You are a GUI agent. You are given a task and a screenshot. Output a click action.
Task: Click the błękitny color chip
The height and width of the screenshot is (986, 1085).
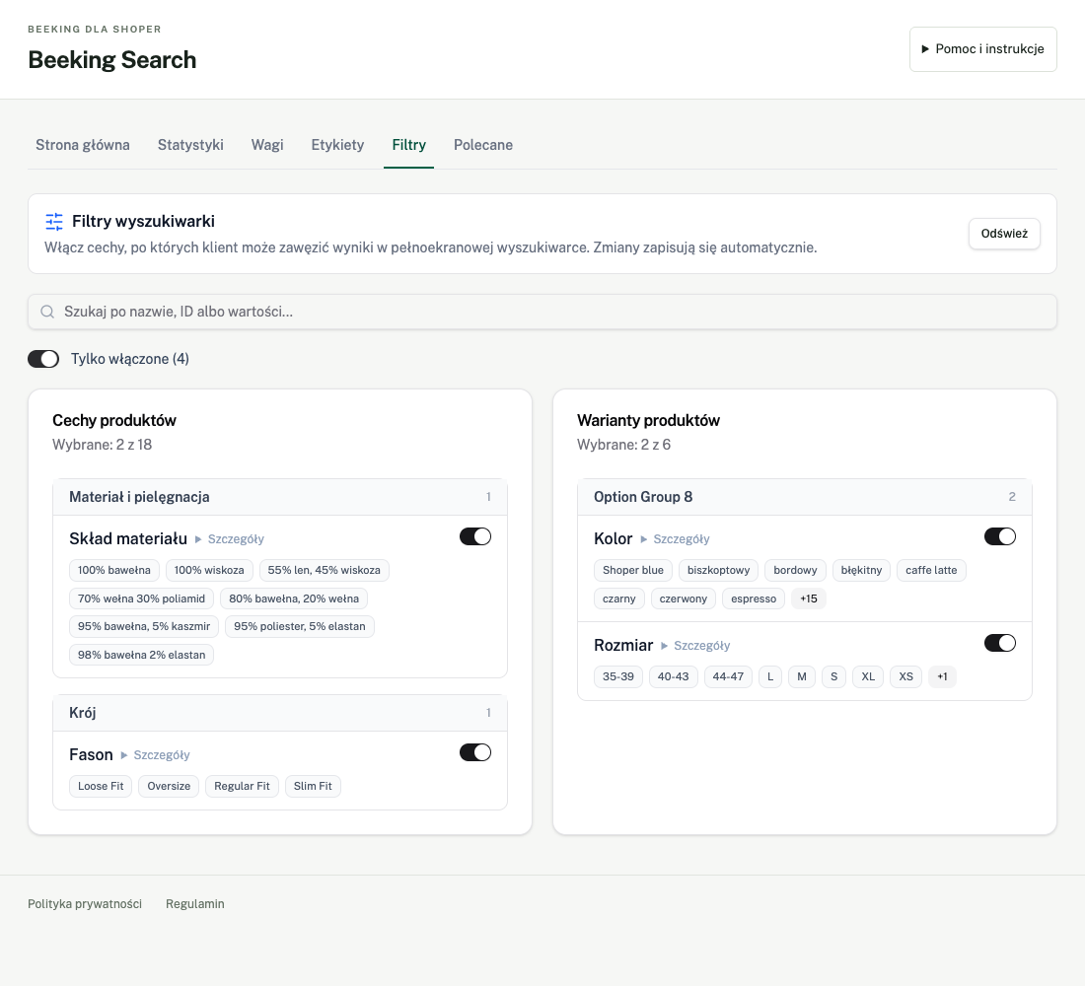(861, 570)
